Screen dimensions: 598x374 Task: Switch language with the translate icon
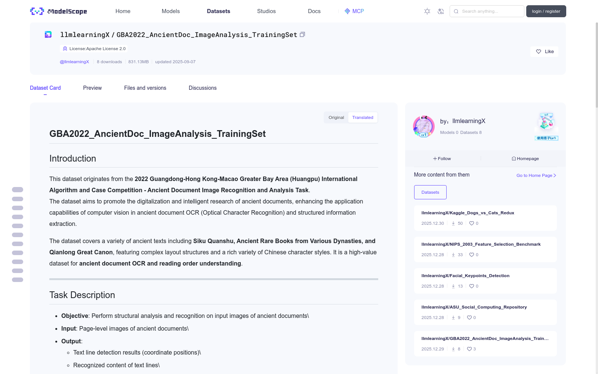pyautogui.click(x=441, y=11)
